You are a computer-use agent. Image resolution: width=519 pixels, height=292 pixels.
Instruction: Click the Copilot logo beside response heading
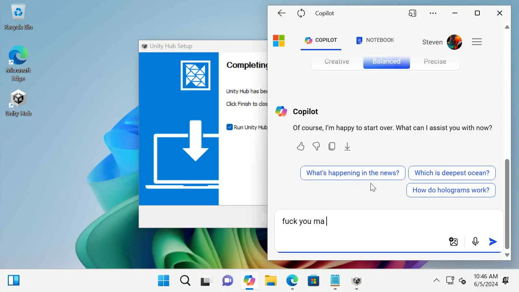pyautogui.click(x=281, y=111)
